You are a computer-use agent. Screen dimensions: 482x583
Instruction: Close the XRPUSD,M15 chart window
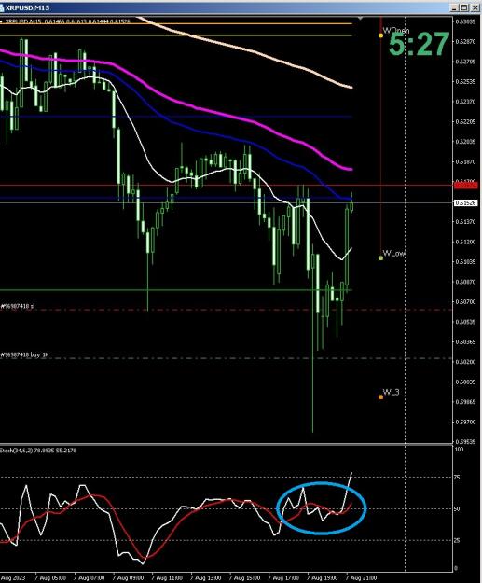point(475,7)
